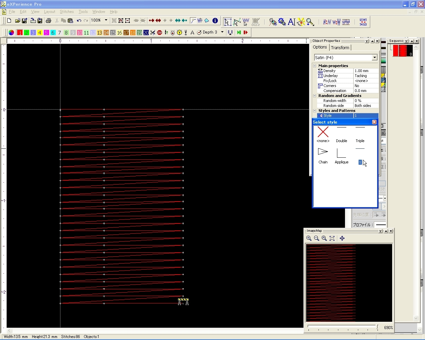Viewport: 425px width, 340px height.
Task: Click the red play-forward icon
Action: 245,33
